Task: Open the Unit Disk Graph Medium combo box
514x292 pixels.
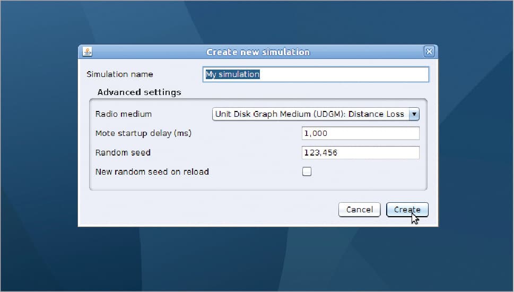Action: pos(310,114)
